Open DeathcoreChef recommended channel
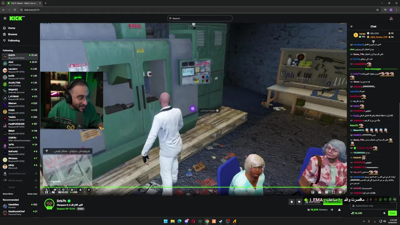Screen dimensions: 400x225 (20, 213)
